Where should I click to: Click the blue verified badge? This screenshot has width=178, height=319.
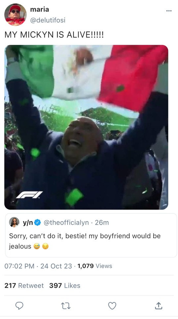pos(37,223)
